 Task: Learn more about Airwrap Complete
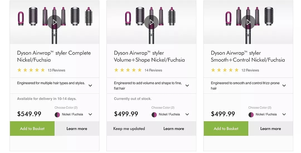pos(77,128)
